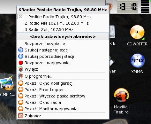
Task: Click the previous-station blue arrow icon
Action: (x=21, y=56)
